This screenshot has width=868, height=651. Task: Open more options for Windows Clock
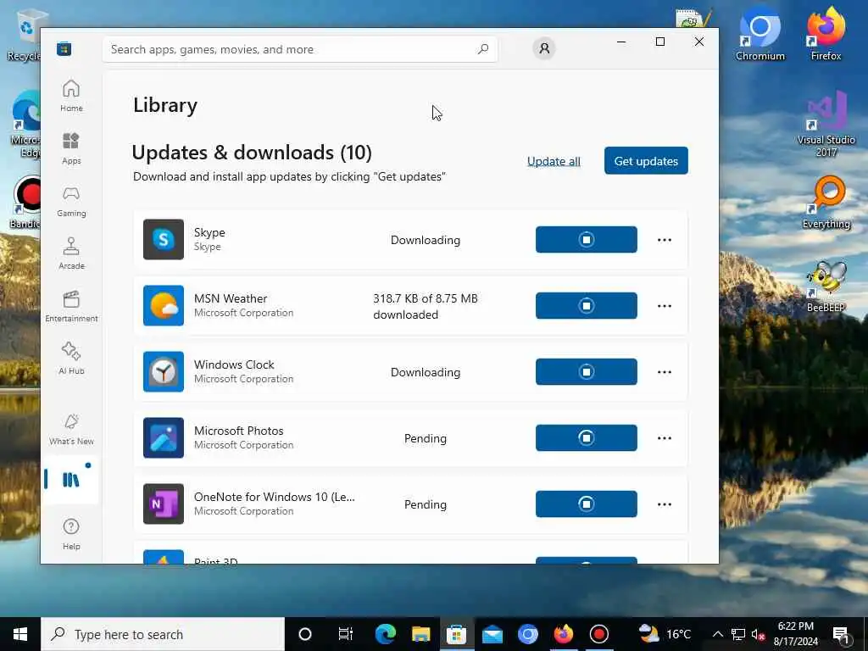tap(665, 372)
